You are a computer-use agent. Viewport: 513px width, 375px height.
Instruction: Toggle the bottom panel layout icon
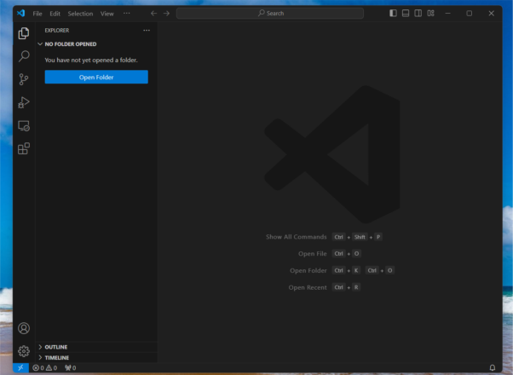pyautogui.click(x=406, y=13)
